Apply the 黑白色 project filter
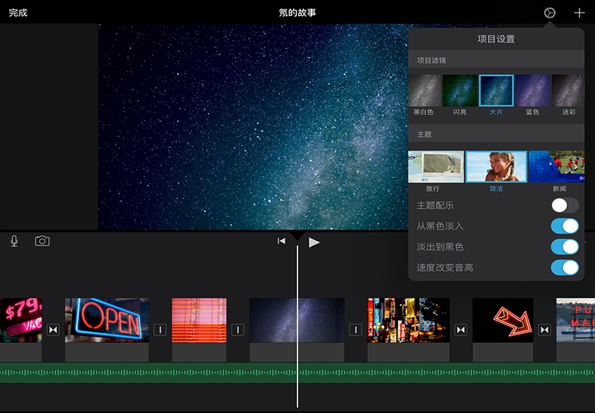The width and height of the screenshot is (595, 413). click(x=424, y=91)
